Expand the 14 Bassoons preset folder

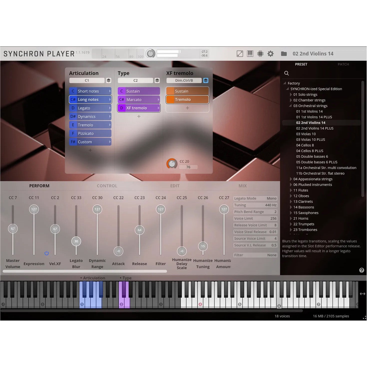click(x=291, y=207)
